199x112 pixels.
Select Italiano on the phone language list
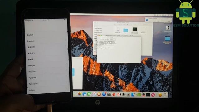tap(32, 90)
